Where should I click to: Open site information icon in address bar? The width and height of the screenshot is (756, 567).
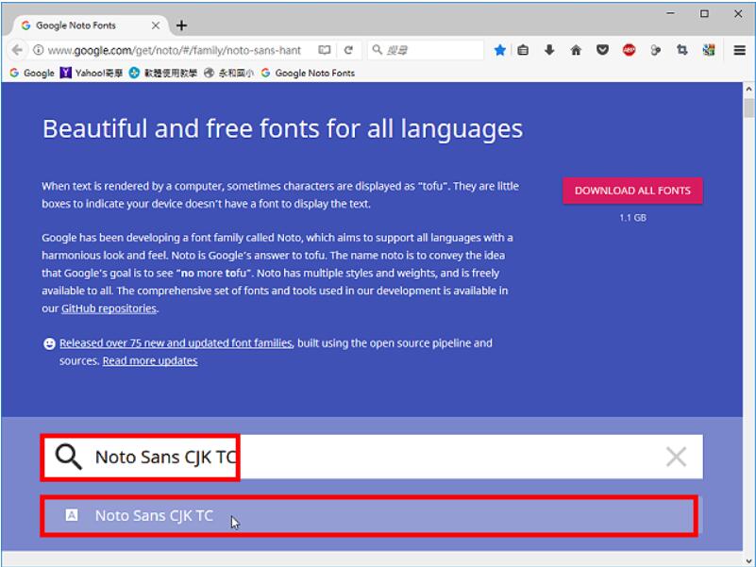click(38, 50)
